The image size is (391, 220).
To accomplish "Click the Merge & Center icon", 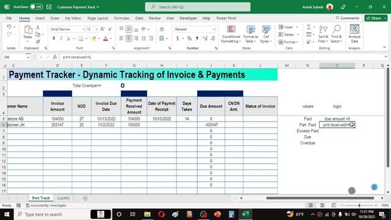I will pyautogui.click(x=161, y=38).
